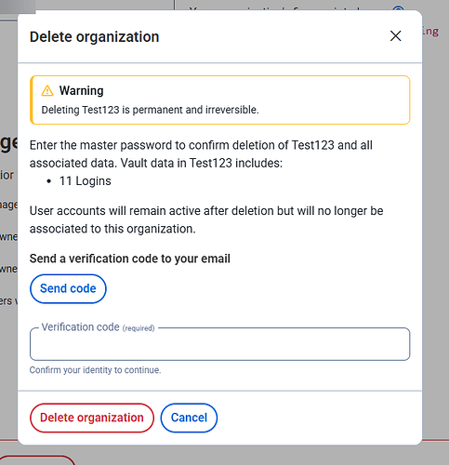Click the partially hidden red button behind dialog
Screen dimensions: 449x465
point(37,460)
